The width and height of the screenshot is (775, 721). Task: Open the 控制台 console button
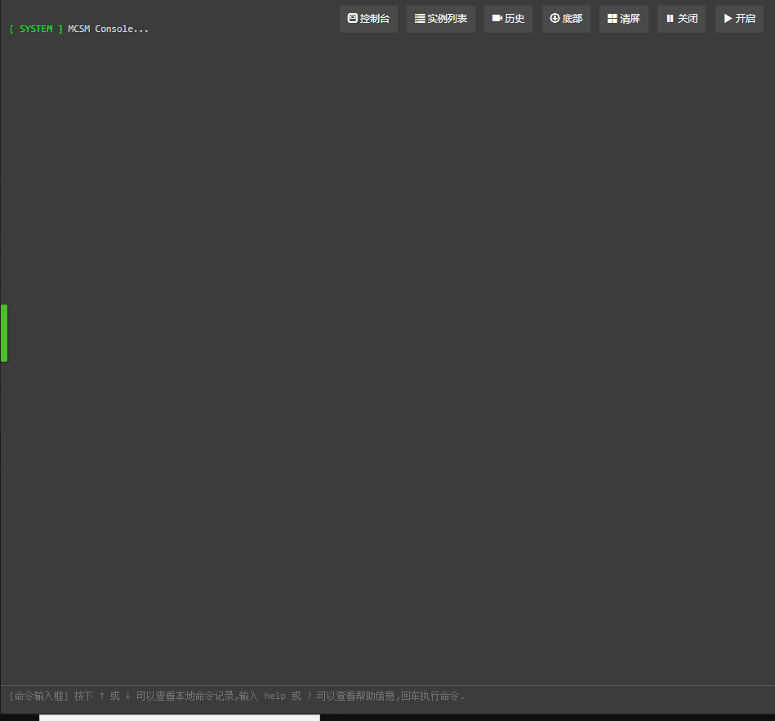click(x=368, y=19)
